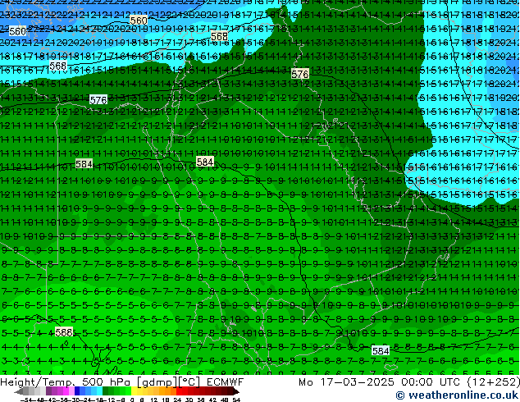Click the beige 560 contour label
Image resolution: width=520 pixels, height=402 pixels.
(x=139, y=21)
